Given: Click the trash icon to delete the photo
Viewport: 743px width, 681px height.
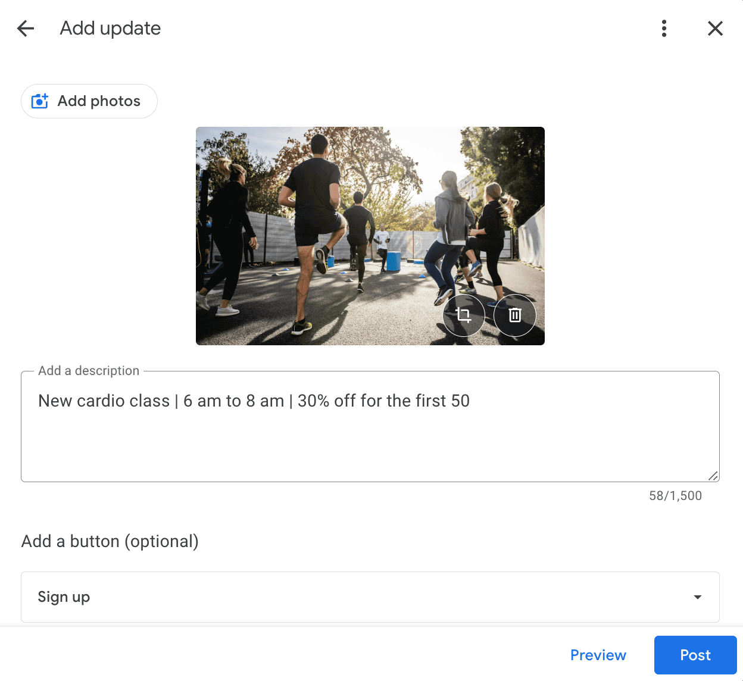Looking at the screenshot, I should 514,315.
